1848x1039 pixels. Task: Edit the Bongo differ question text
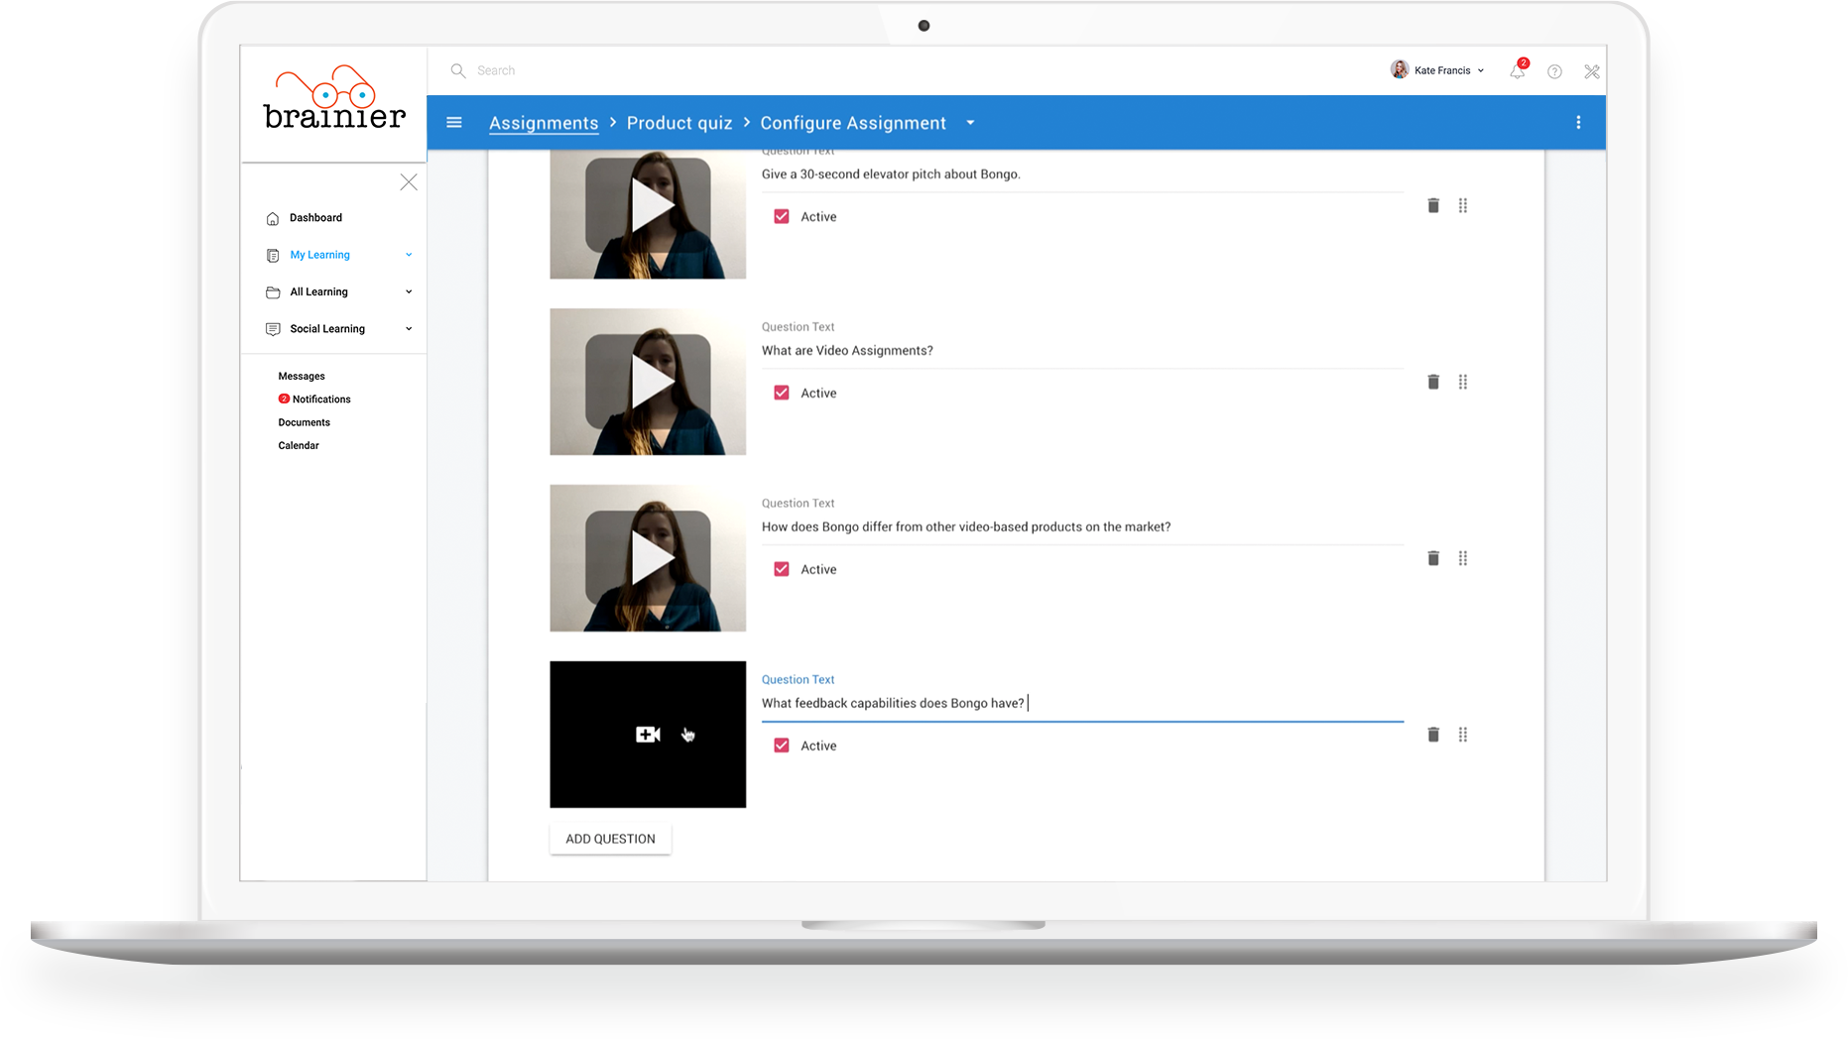[1082, 527]
